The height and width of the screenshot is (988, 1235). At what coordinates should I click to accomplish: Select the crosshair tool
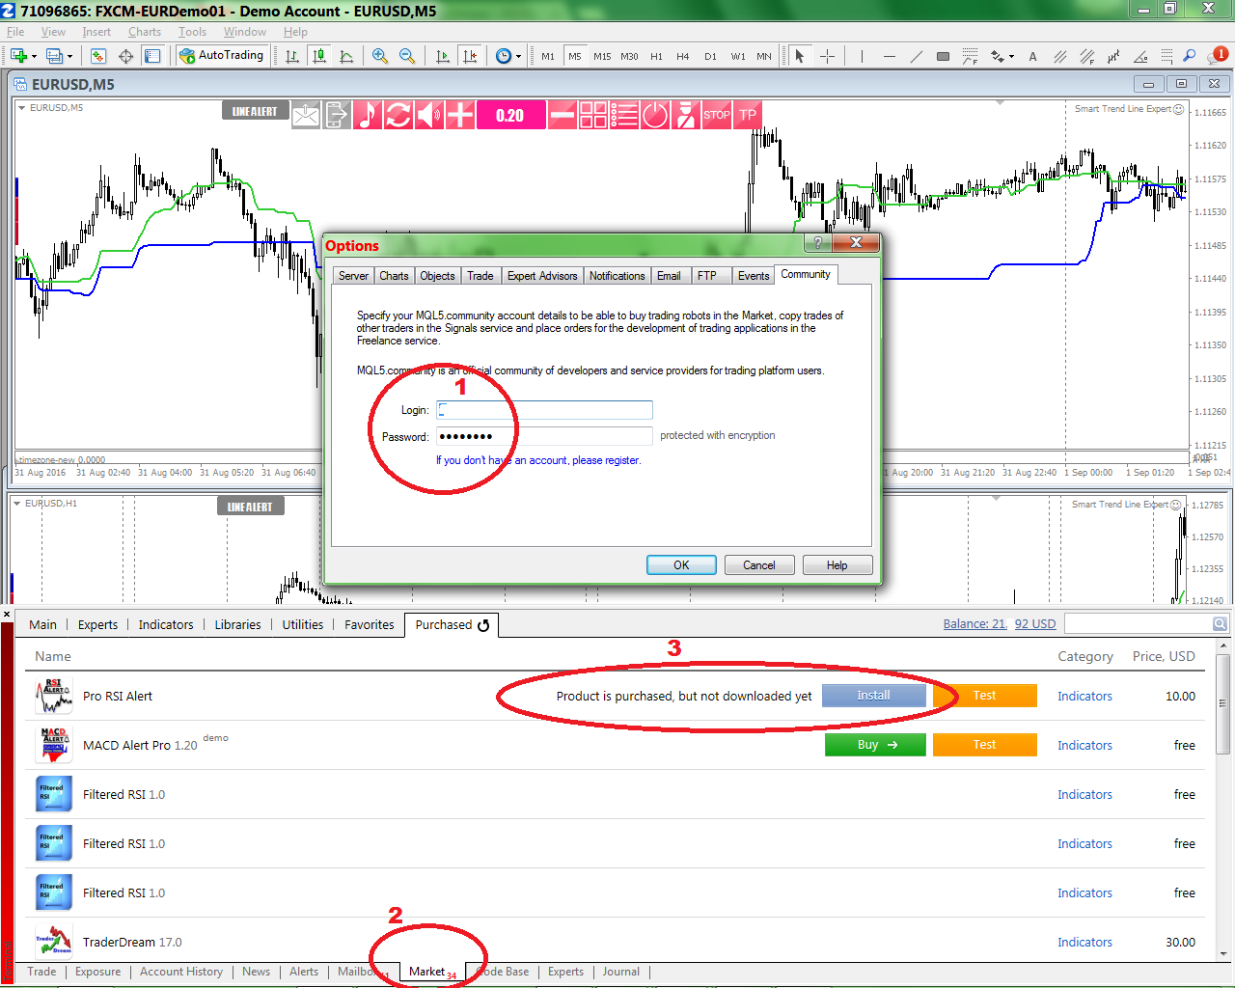click(827, 56)
